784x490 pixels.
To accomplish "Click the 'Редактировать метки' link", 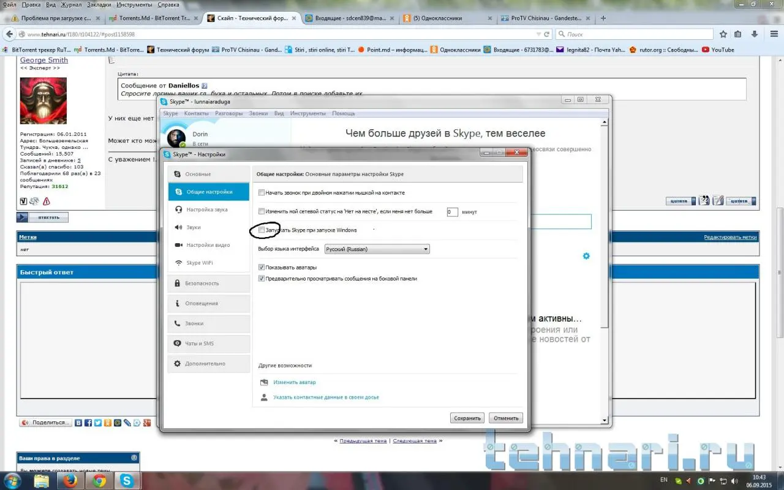I will [x=730, y=237].
